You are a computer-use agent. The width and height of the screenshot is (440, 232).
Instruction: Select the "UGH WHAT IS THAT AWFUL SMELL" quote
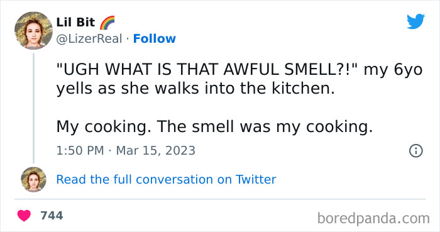208,69
